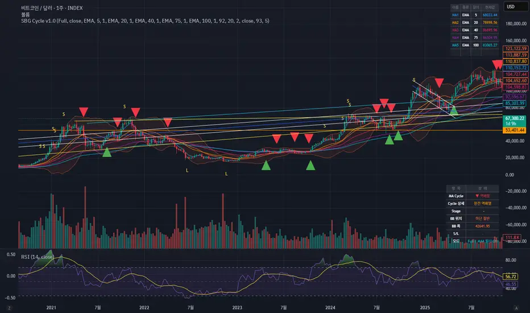The height and width of the screenshot is (313, 530).
Task: Click the 110,153.72 price label
Action: [x=515, y=68]
